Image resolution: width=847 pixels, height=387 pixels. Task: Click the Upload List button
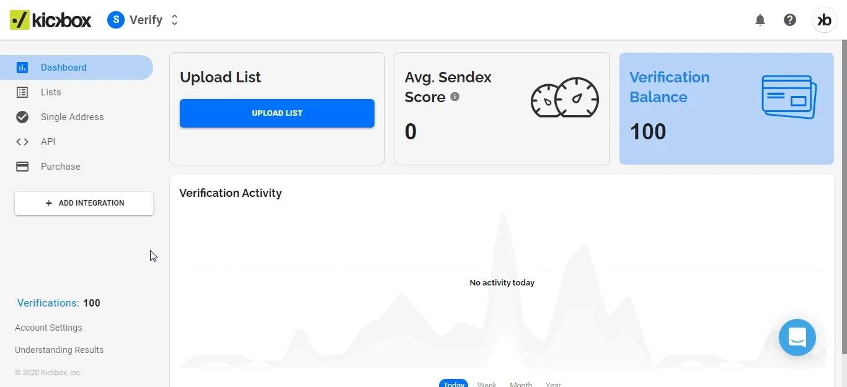click(277, 113)
